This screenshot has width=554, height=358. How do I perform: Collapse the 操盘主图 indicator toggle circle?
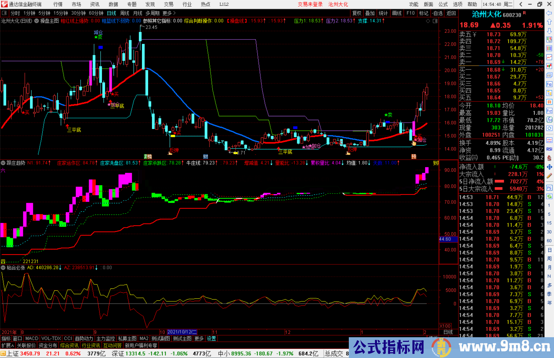(x=37, y=21)
